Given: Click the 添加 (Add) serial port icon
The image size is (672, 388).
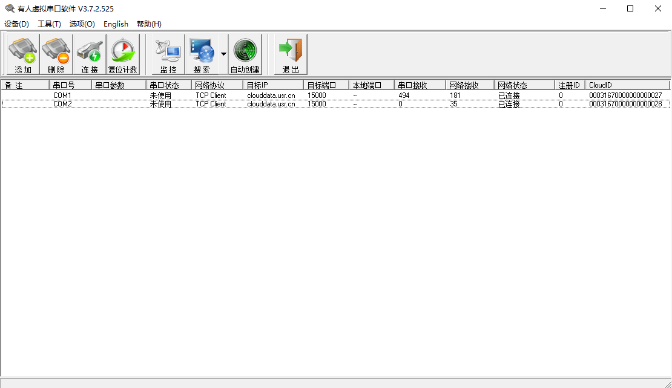Looking at the screenshot, I should [23, 54].
